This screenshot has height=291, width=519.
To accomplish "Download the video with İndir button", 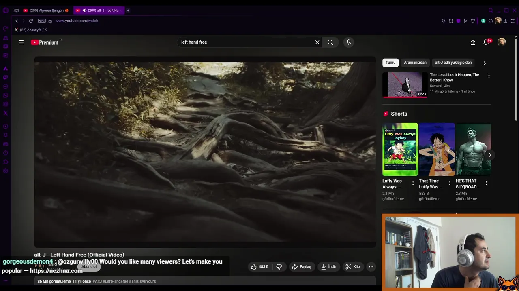I will 328,266.
